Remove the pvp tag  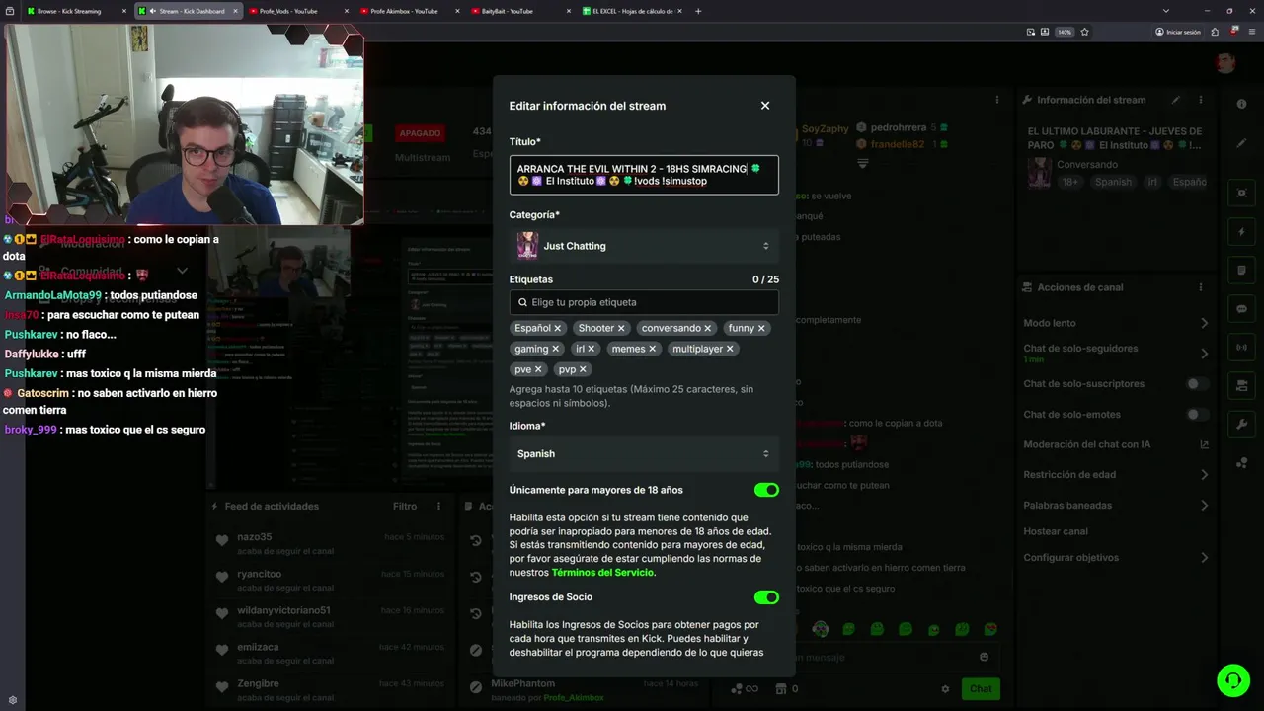tap(583, 369)
